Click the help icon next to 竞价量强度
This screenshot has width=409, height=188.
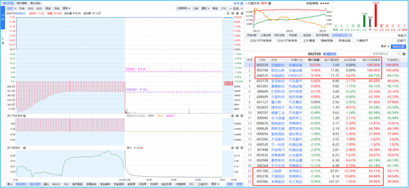click(24, 148)
